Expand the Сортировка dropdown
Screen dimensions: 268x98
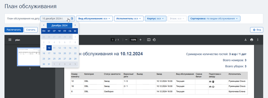[x=214, y=19]
